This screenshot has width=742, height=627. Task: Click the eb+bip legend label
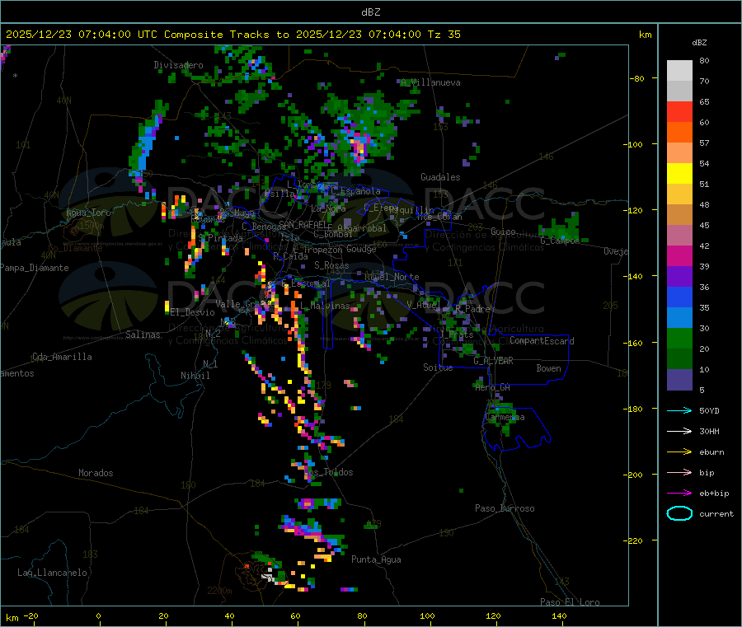click(714, 494)
